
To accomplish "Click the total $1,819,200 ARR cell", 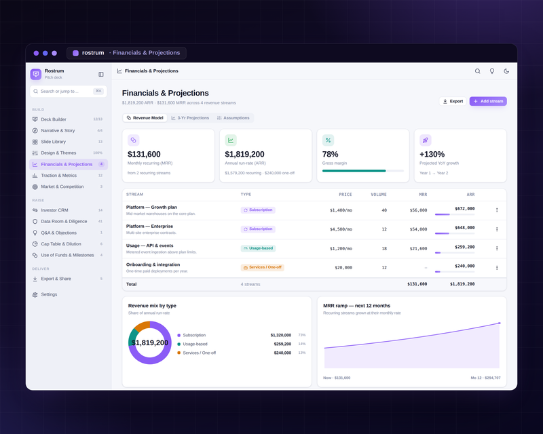I will [x=462, y=284].
